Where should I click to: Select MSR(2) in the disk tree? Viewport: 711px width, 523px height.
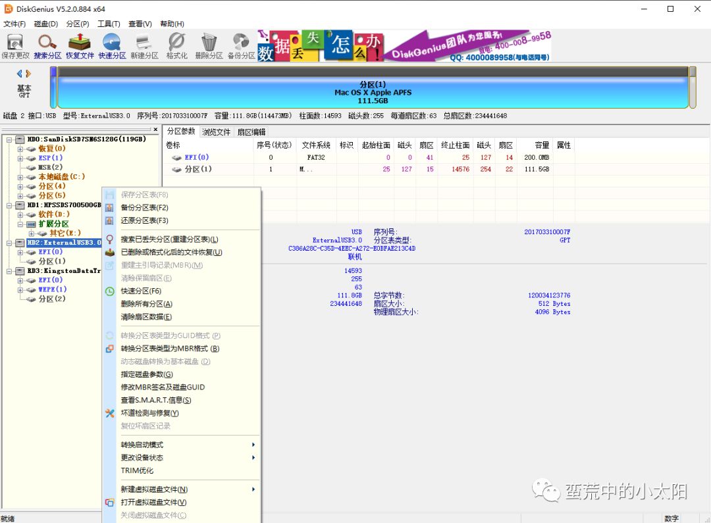(50, 167)
